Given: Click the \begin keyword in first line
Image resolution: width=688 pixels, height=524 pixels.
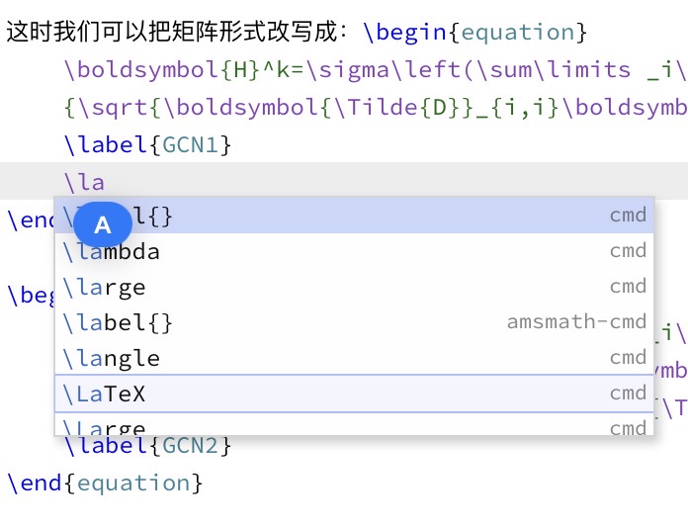Looking at the screenshot, I should click(405, 33).
